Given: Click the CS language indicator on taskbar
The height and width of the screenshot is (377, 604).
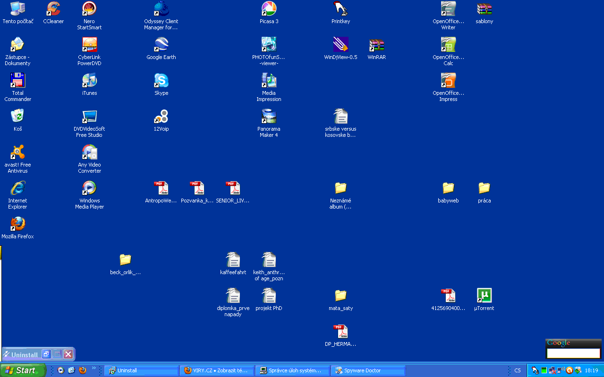Looking at the screenshot, I should [518, 370].
